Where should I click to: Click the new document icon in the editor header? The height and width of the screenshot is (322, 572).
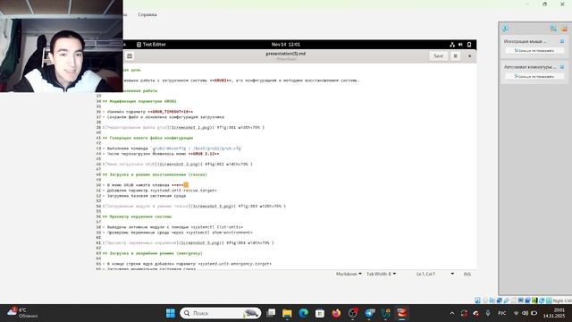coord(130,55)
